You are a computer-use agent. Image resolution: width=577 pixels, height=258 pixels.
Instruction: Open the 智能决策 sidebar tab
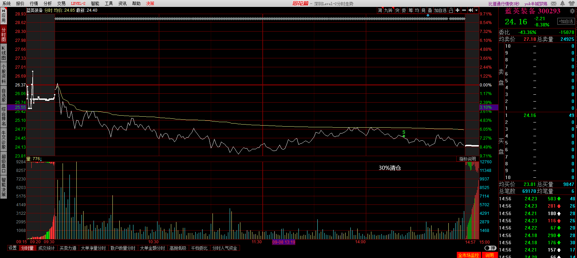point(3,187)
